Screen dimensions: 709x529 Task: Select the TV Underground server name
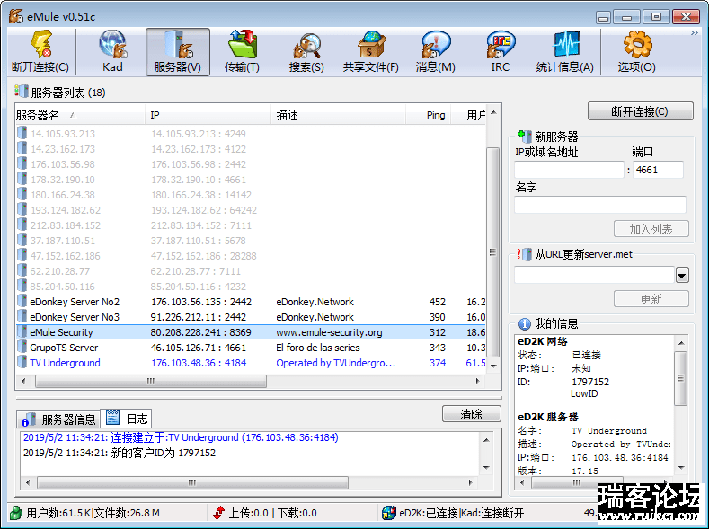pos(65,363)
